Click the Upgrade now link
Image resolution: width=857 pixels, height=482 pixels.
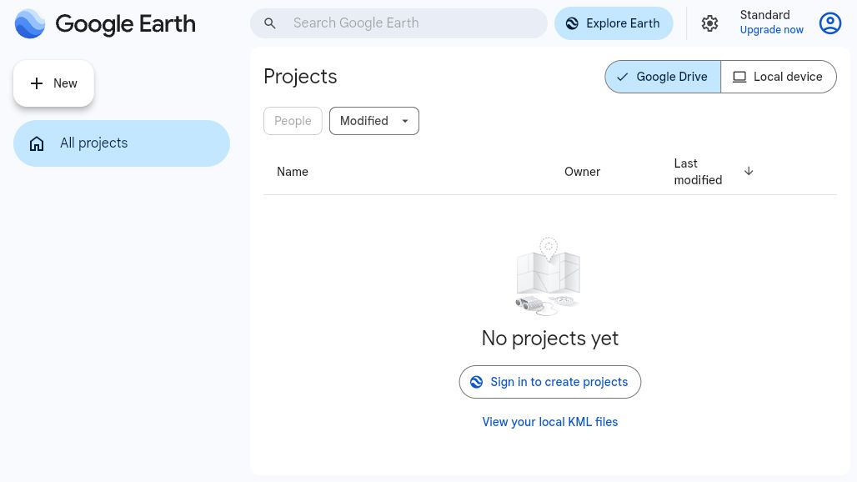(771, 30)
